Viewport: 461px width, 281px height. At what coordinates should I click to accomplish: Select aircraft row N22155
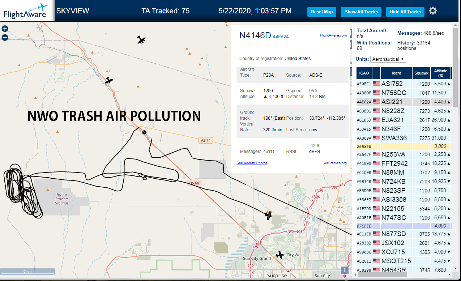[404, 209]
